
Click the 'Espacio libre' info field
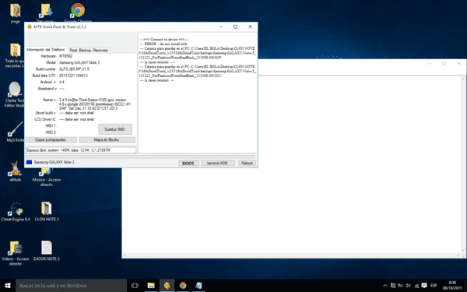pos(81,150)
